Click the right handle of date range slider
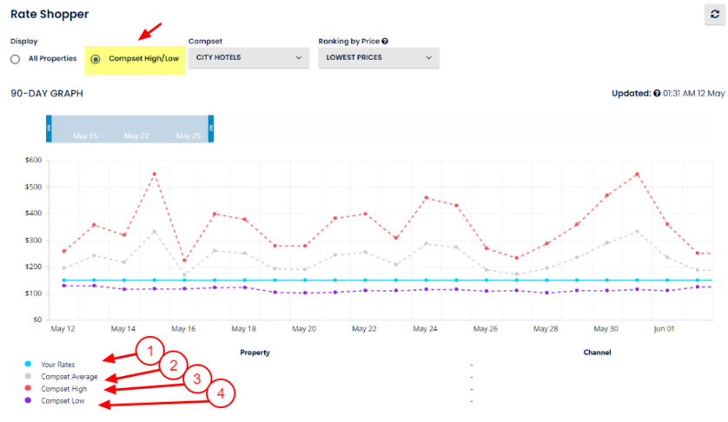The image size is (728, 422). pyautogui.click(x=210, y=128)
